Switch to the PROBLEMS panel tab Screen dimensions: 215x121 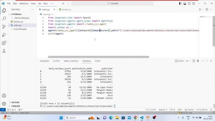(44, 61)
